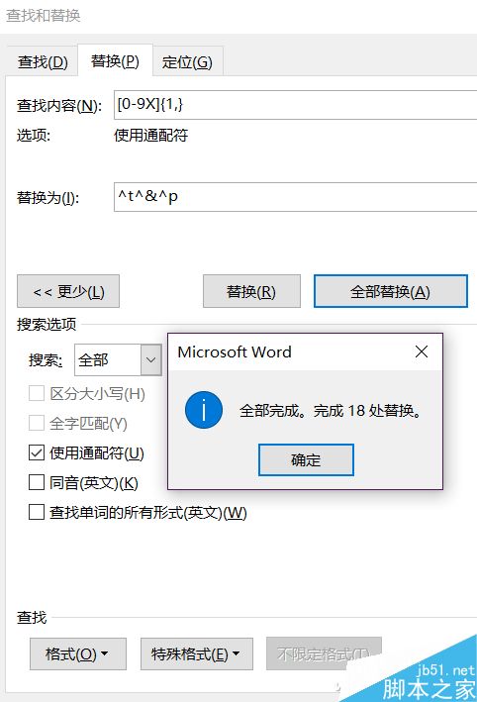The height and width of the screenshot is (702, 477).
Task: Select the 替换(P) tab
Action: 115,60
